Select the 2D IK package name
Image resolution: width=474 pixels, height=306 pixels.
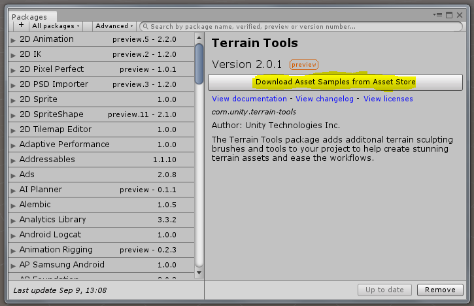pos(30,54)
